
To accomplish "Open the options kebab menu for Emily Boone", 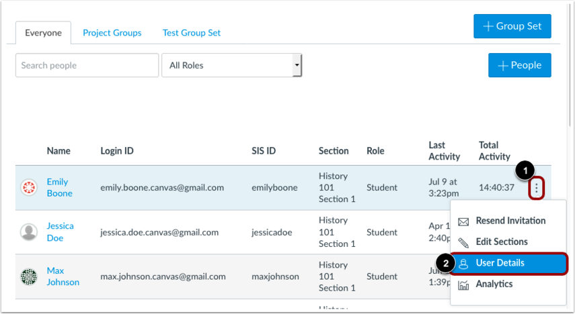I will (x=536, y=188).
